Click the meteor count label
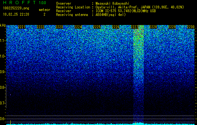 pyautogui.click(x=44, y=10)
